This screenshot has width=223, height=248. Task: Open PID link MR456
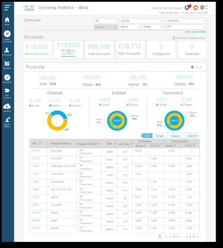click(36, 220)
